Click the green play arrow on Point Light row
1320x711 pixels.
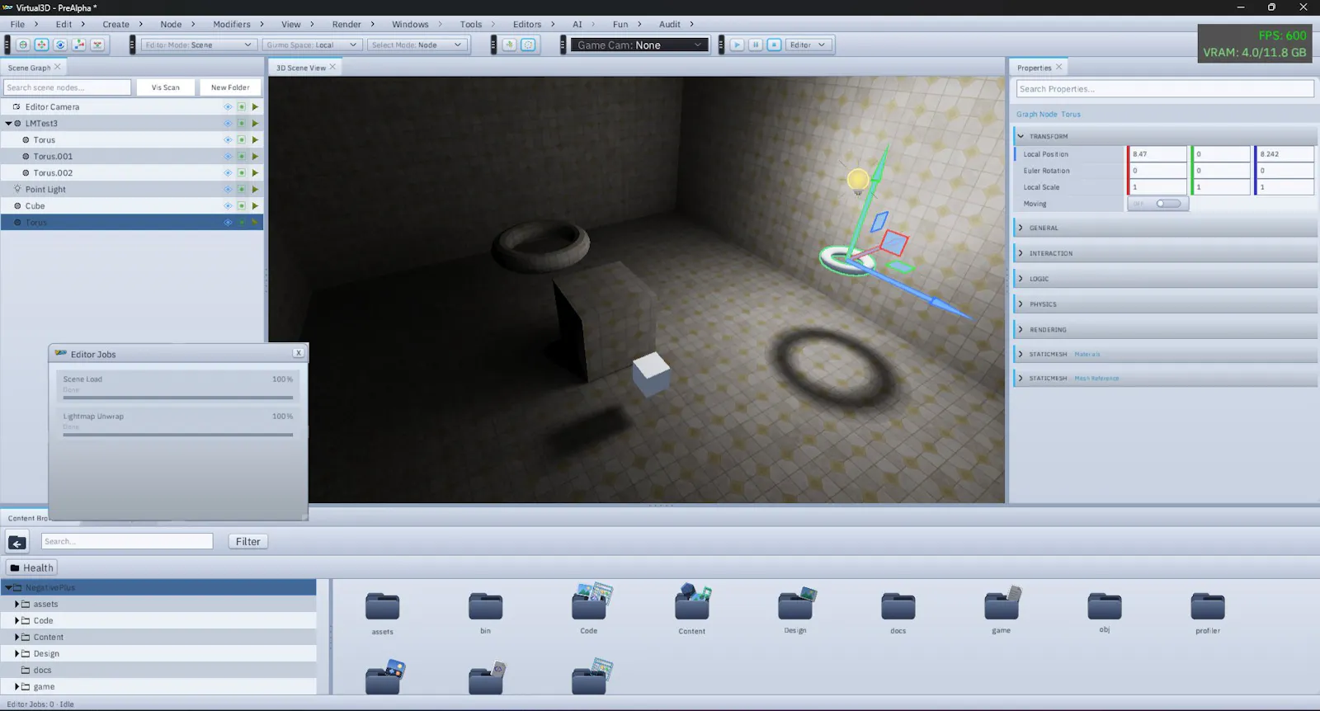point(255,189)
